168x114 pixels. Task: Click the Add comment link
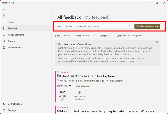pos(83,86)
